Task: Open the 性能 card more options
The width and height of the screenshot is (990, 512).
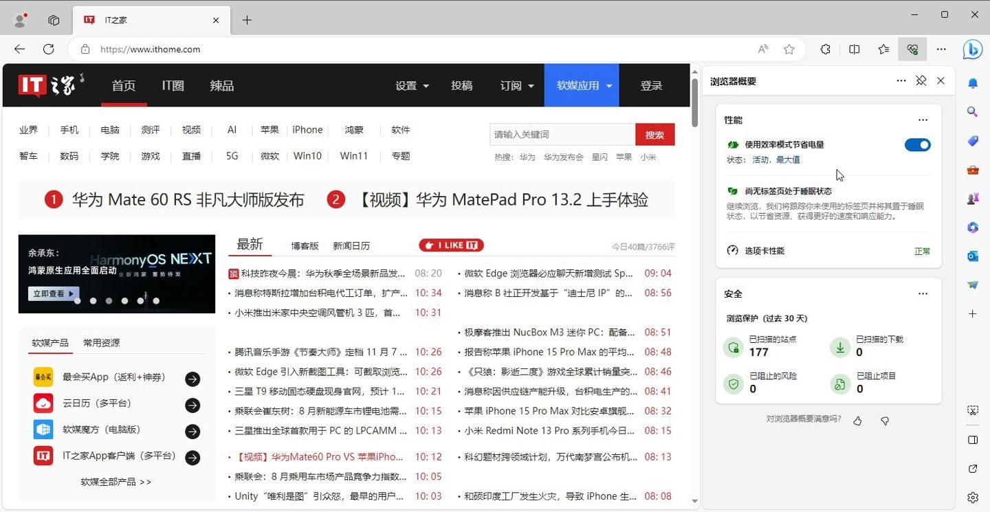Action: click(x=923, y=120)
